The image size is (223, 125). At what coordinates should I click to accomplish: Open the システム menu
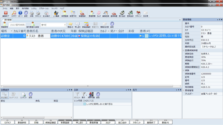click(34, 8)
